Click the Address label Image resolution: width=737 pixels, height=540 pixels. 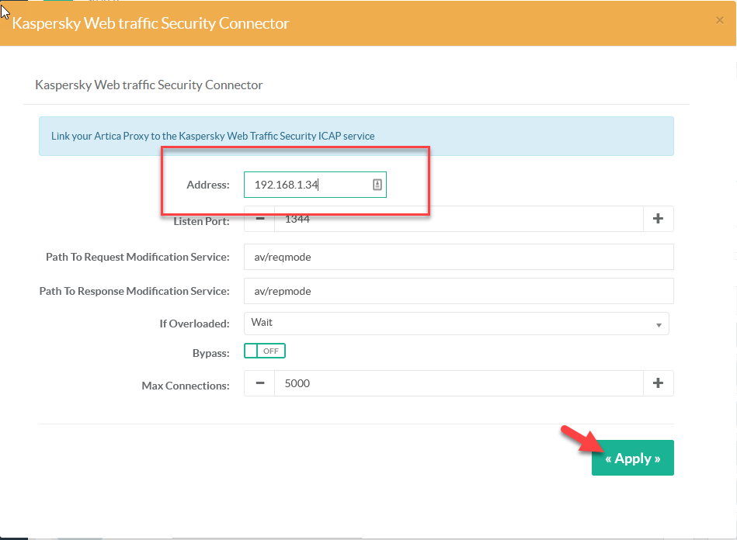[207, 185]
